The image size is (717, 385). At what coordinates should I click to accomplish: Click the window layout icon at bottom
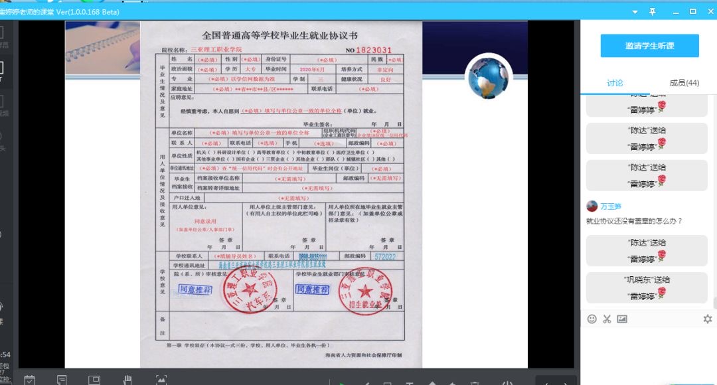coord(94,380)
